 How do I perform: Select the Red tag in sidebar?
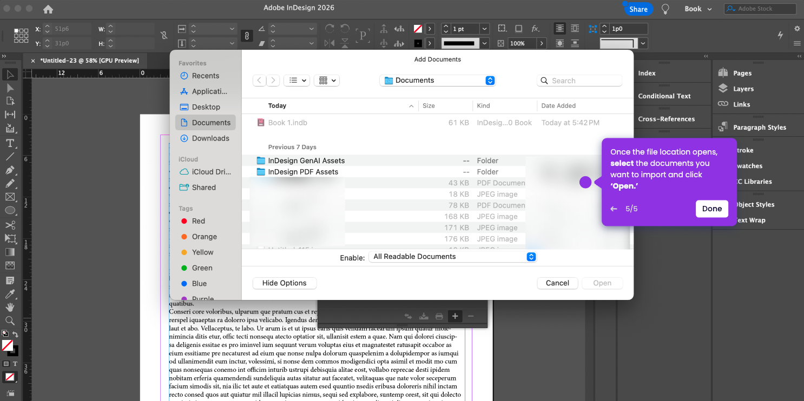(x=199, y=221)
